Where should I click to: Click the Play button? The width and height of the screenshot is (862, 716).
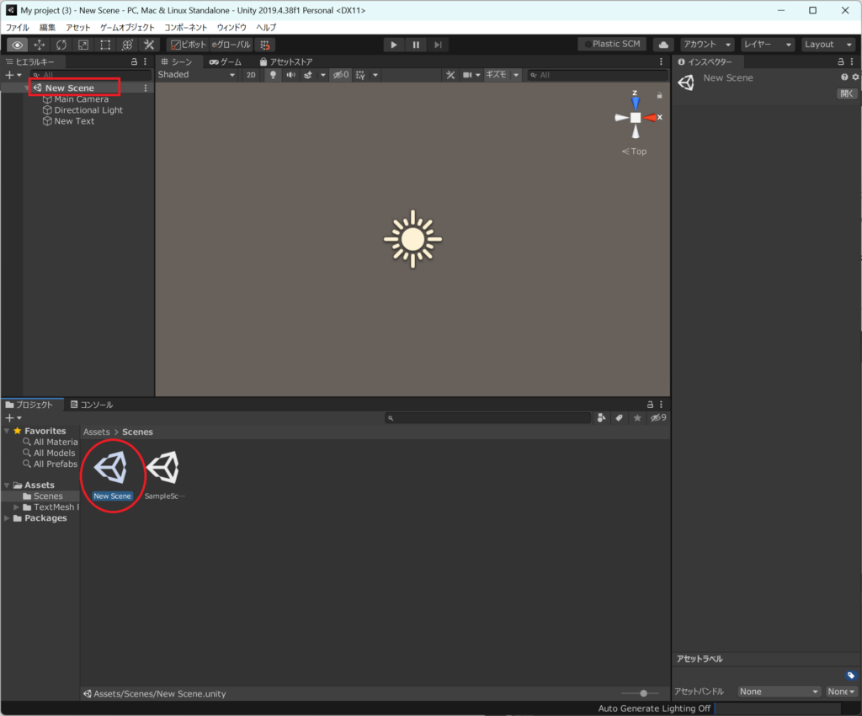pyautogui.click(x=394, y=45)
